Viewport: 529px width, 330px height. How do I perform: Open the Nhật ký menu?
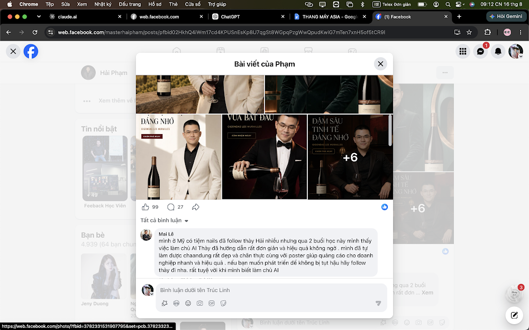(103, 4)
